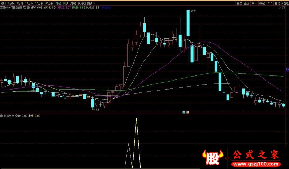Select the 30分钟 period tab
Viewport: 289px width, 169px height.
click(39, 3)
